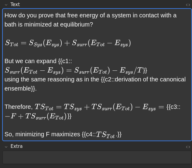
Task: Click the c4 cloze TS_Tot formula
Action: tap(105, 135)
